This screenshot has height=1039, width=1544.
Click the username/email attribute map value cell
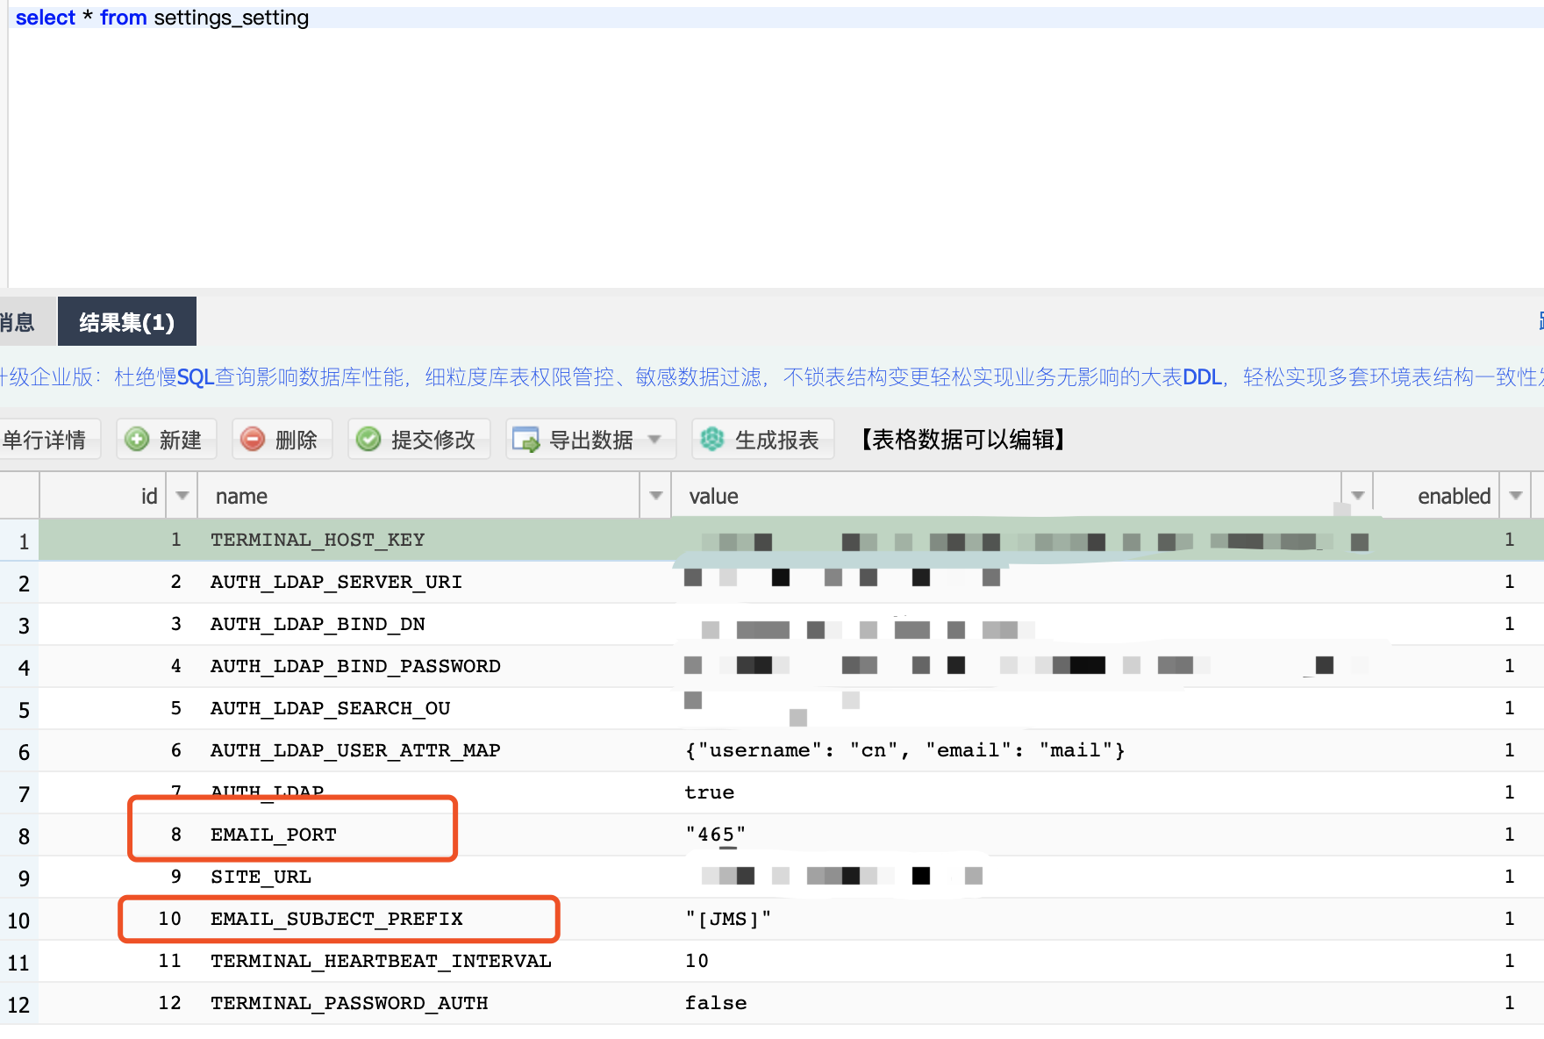904,750
